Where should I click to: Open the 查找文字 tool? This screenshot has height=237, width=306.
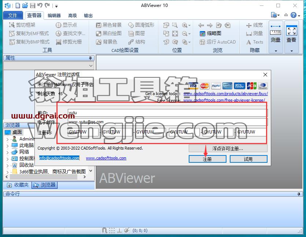click(x=70, y=34)
